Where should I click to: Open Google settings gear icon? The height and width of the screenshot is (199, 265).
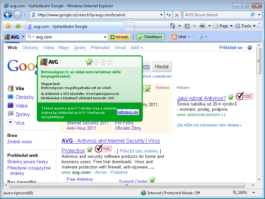[x=250, y=47]
